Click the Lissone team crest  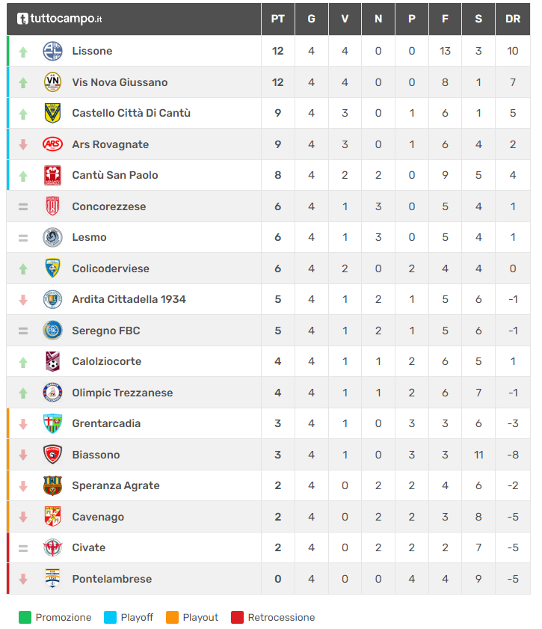pos(52,51)
